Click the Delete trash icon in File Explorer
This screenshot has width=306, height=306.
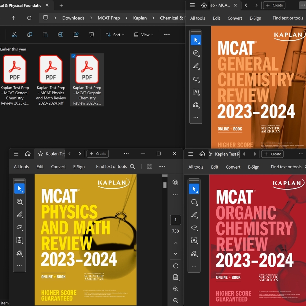click(91, 35)
